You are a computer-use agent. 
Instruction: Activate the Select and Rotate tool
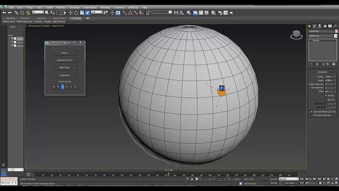pyautogui.click(x=76, y=13)
